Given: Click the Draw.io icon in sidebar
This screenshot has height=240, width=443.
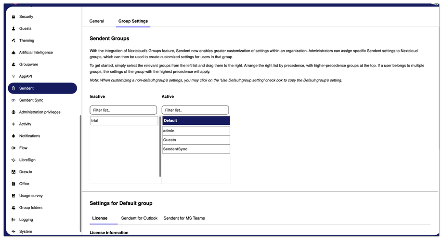Looking at the screenshot, I should point(13,172).
